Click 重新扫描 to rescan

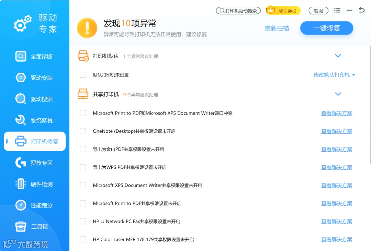(277, 28)
